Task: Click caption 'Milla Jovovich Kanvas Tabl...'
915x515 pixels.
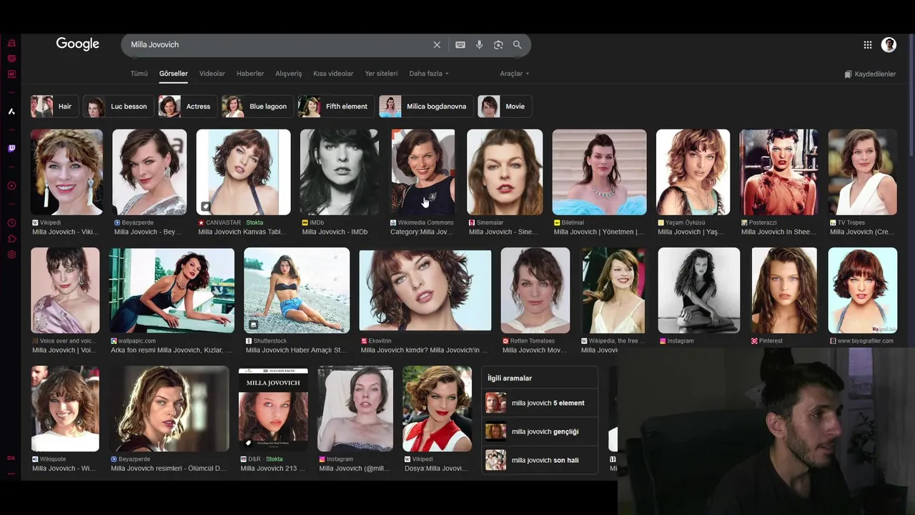Action: pos(242,232)
